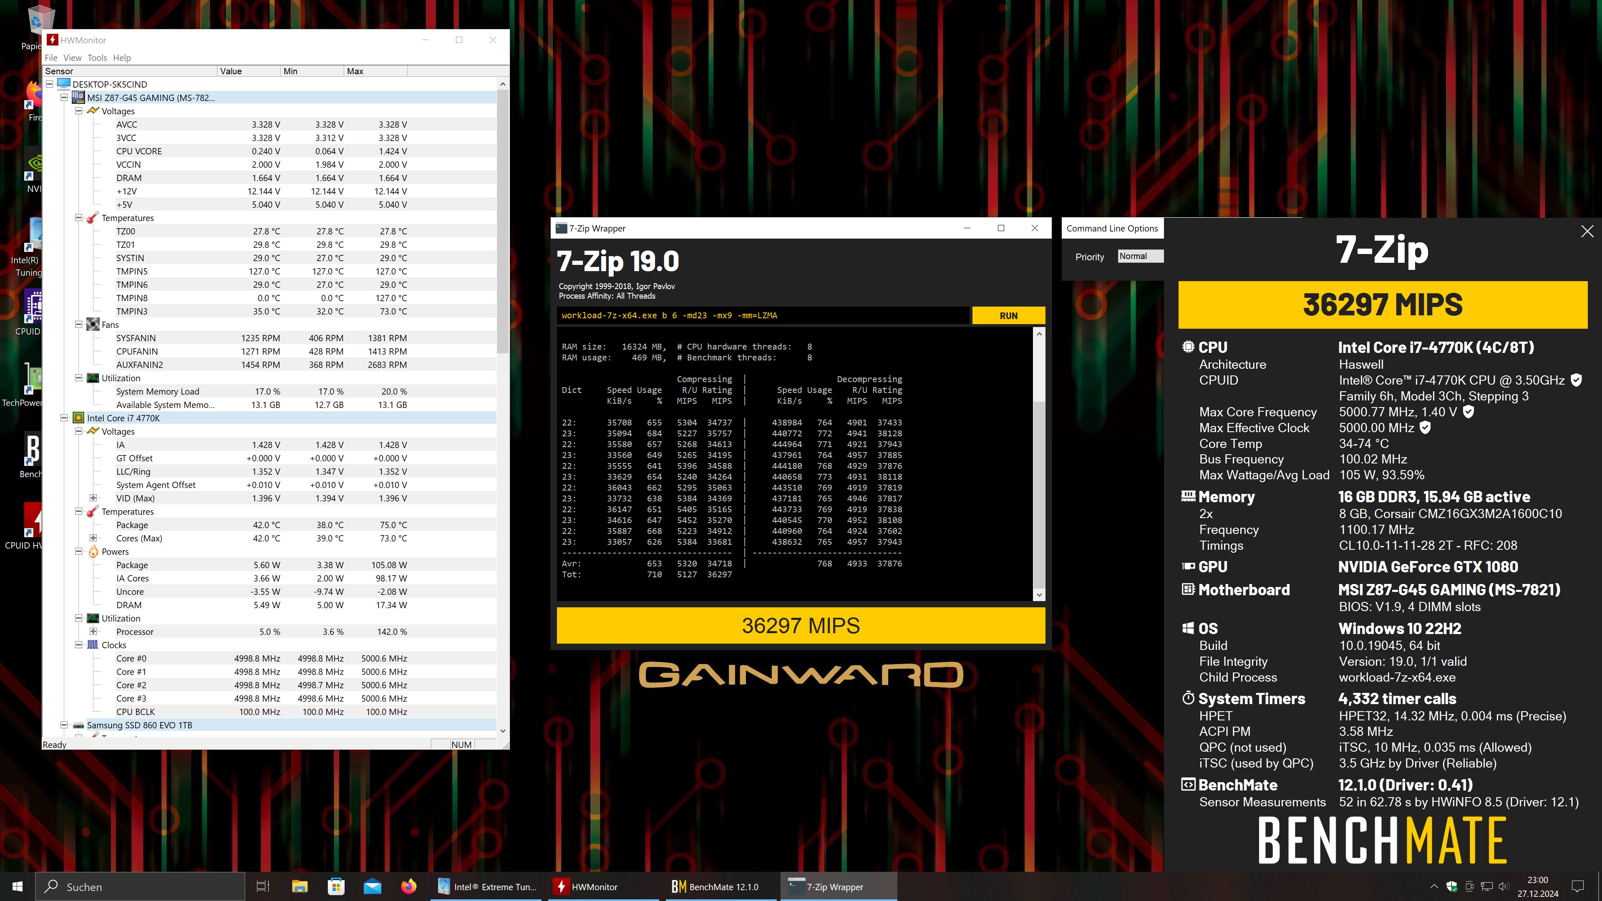Open the Tools menu in HWMonitor

[97, 58]
